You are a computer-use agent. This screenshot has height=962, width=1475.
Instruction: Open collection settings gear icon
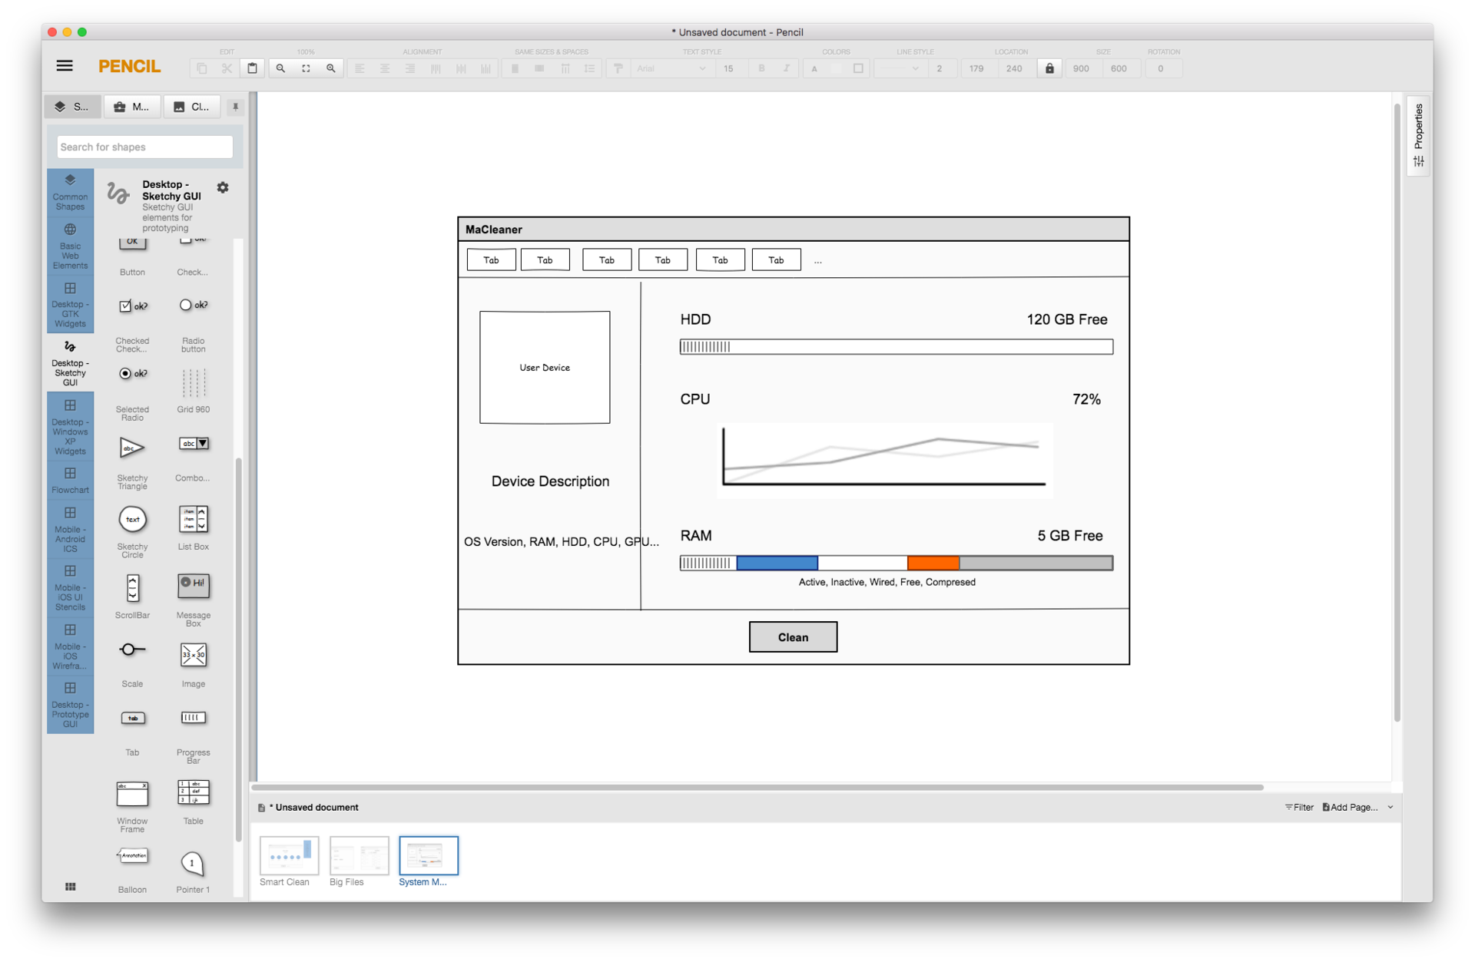pos(223,187)
